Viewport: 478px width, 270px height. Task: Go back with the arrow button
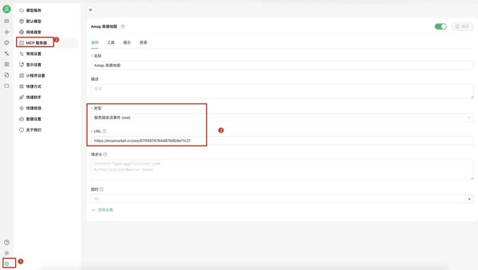pos(91,10)
